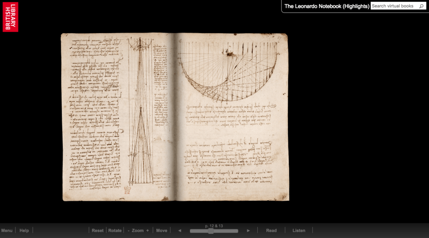Image resolution: width=429 pixels, height=238 pixels.
Task: Click the British Library logo
Action: (x=10, y=17)
